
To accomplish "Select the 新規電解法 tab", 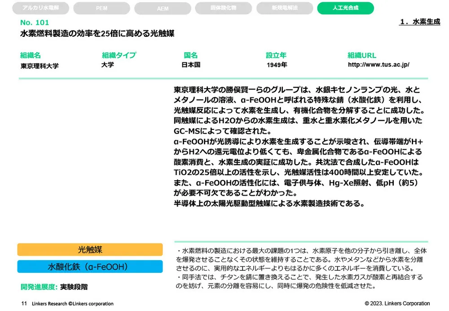I will tap(285, 8).
